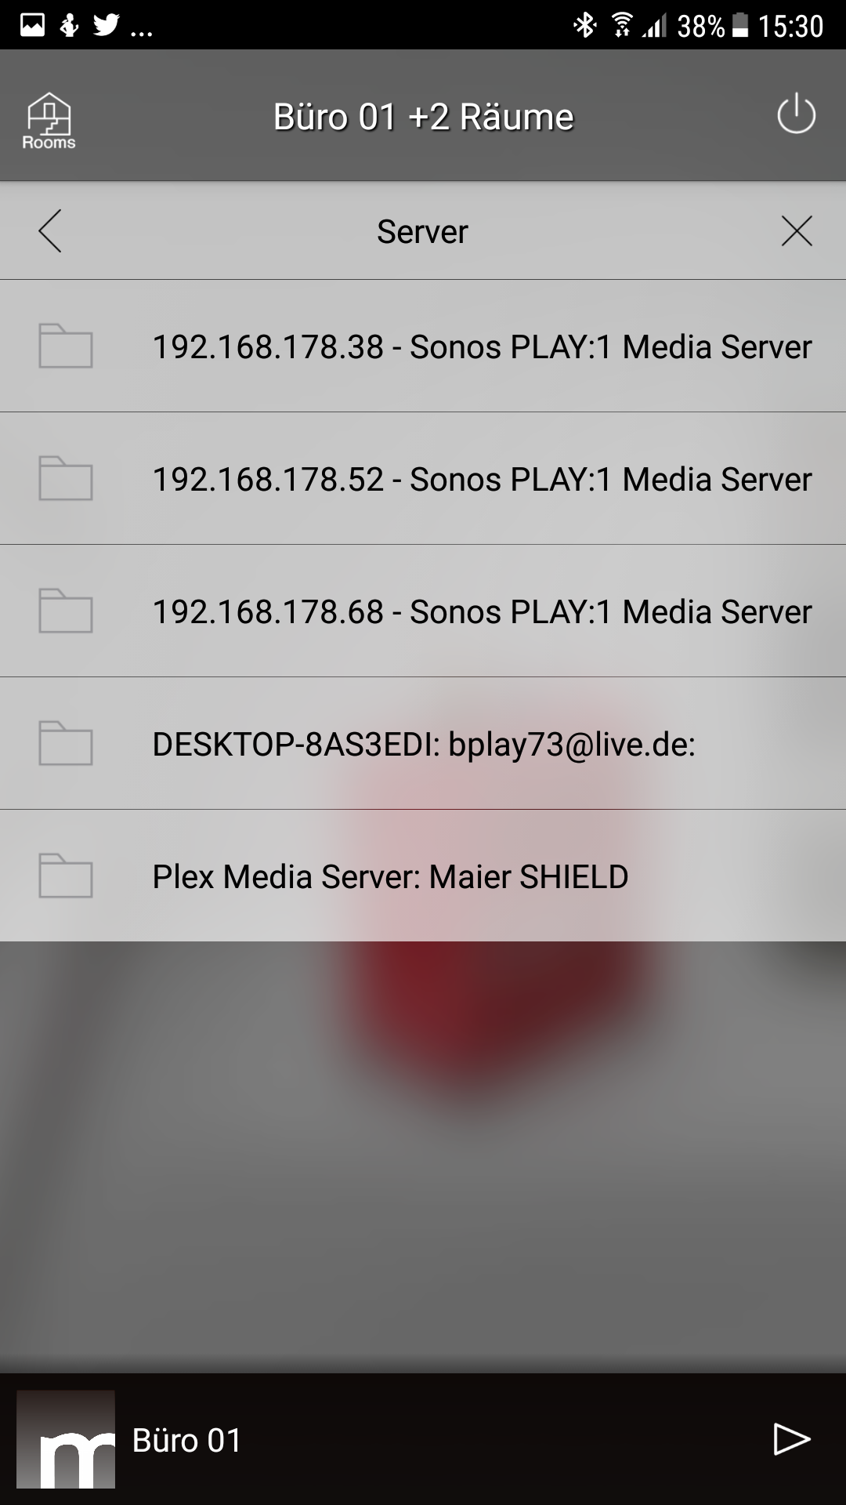Tap the Server header label
This screenshot has height=1505, width=846.
[422, 231]
